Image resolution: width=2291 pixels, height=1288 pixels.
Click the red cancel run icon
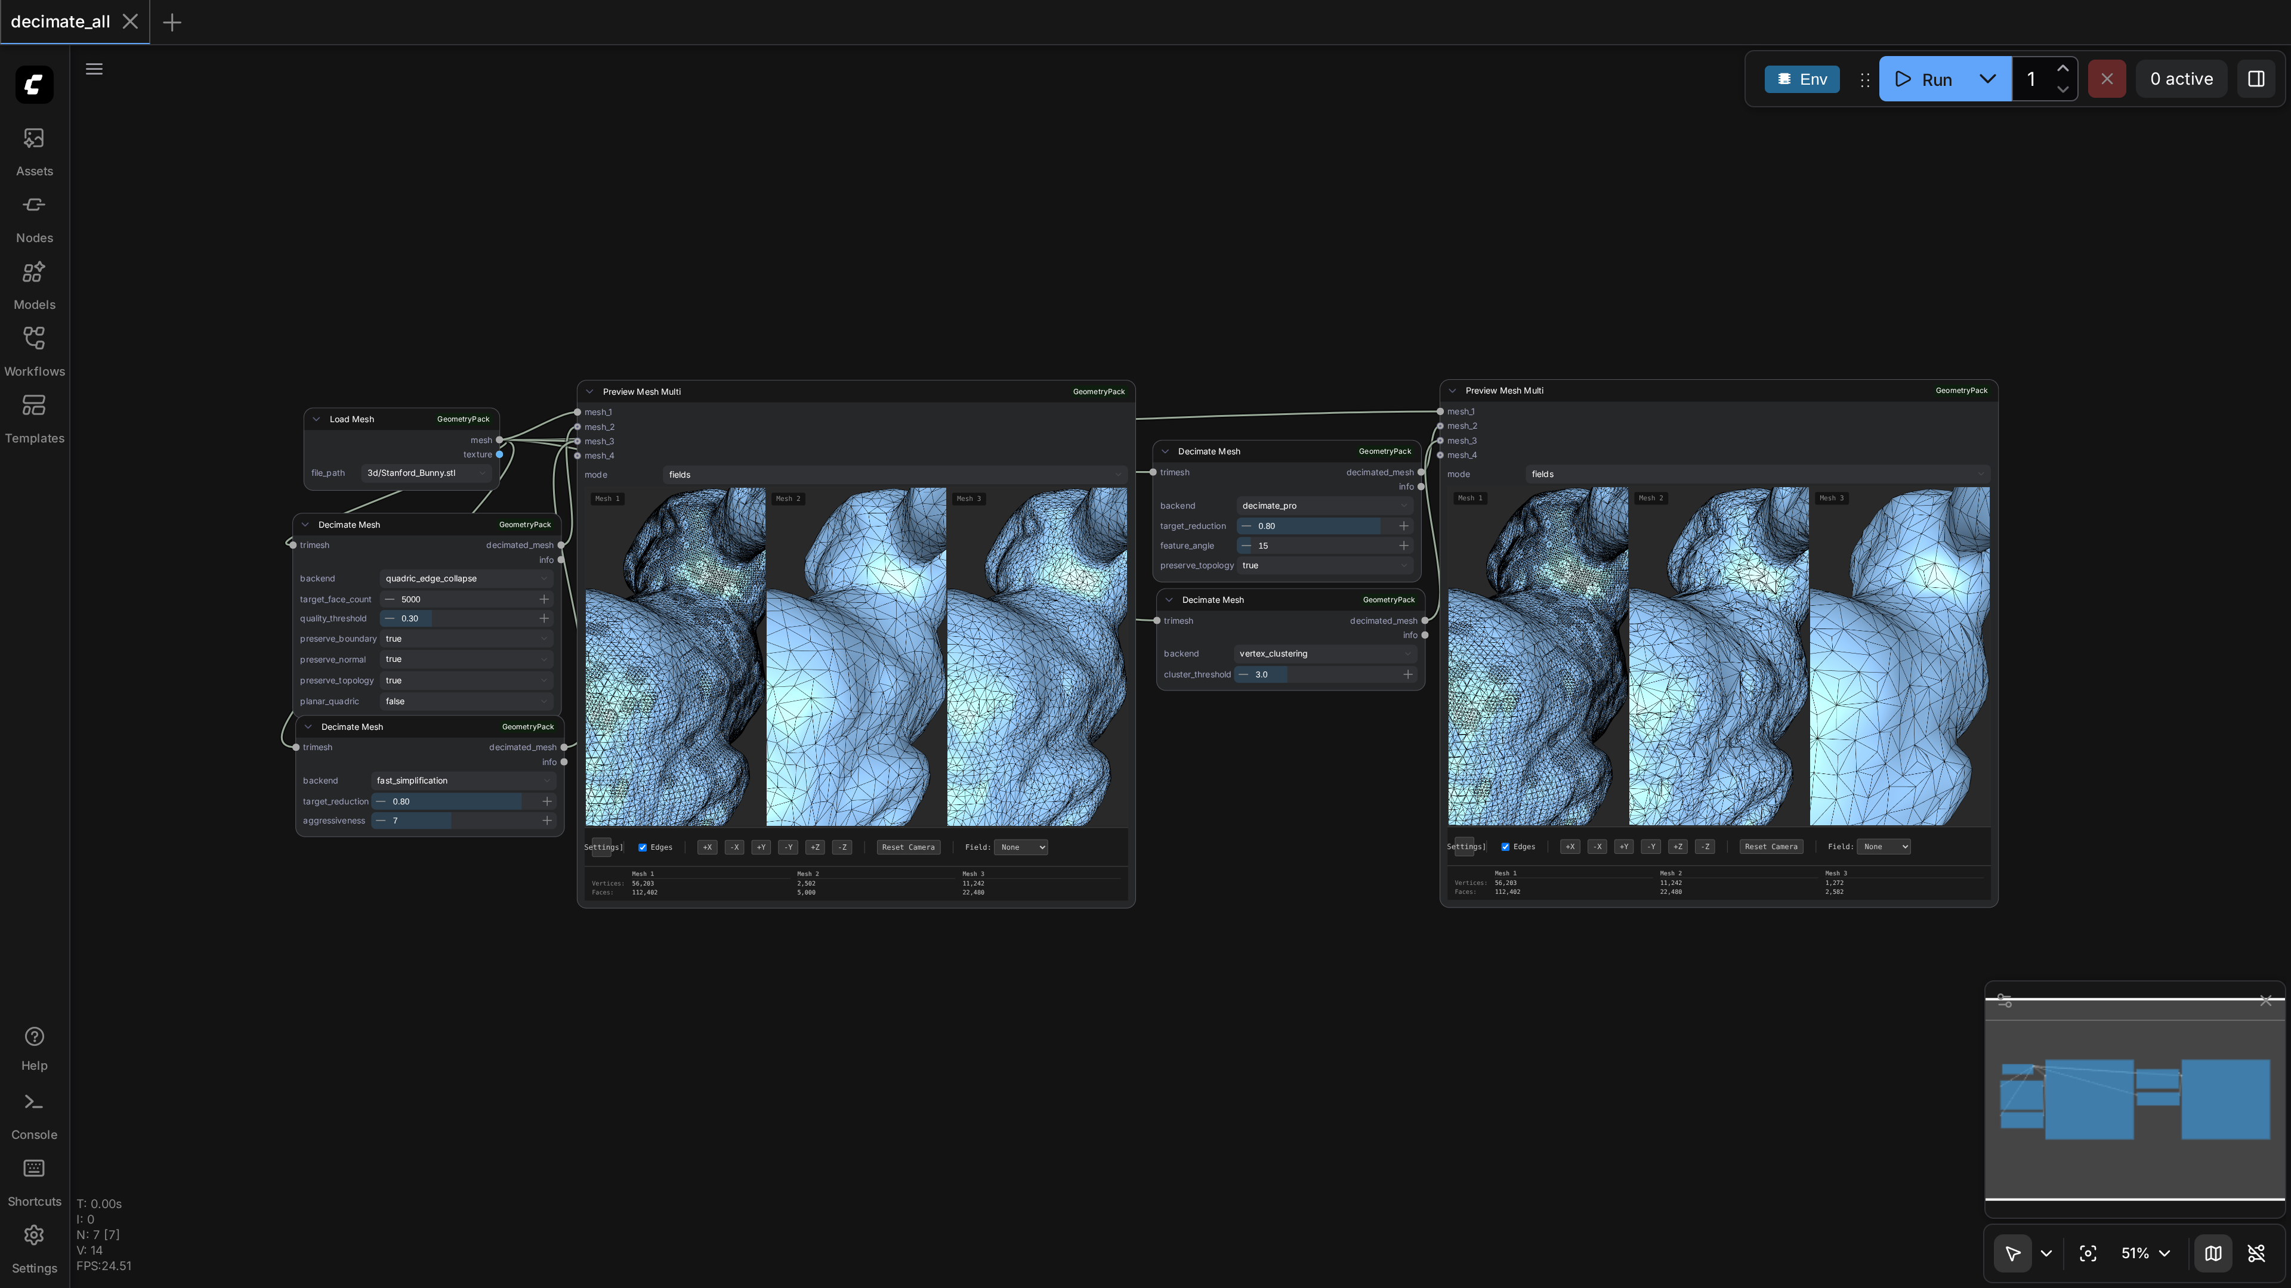tap(2107, 79)
